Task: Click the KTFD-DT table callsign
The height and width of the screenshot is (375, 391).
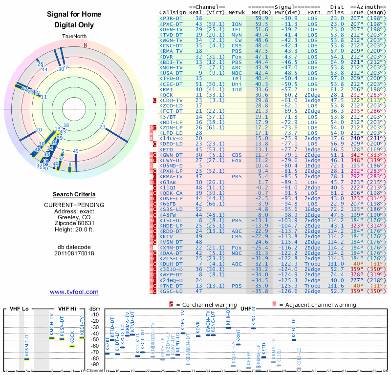Action: pos(171,79)
